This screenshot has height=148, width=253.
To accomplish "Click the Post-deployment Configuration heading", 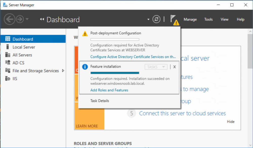I will pos(116,33).
